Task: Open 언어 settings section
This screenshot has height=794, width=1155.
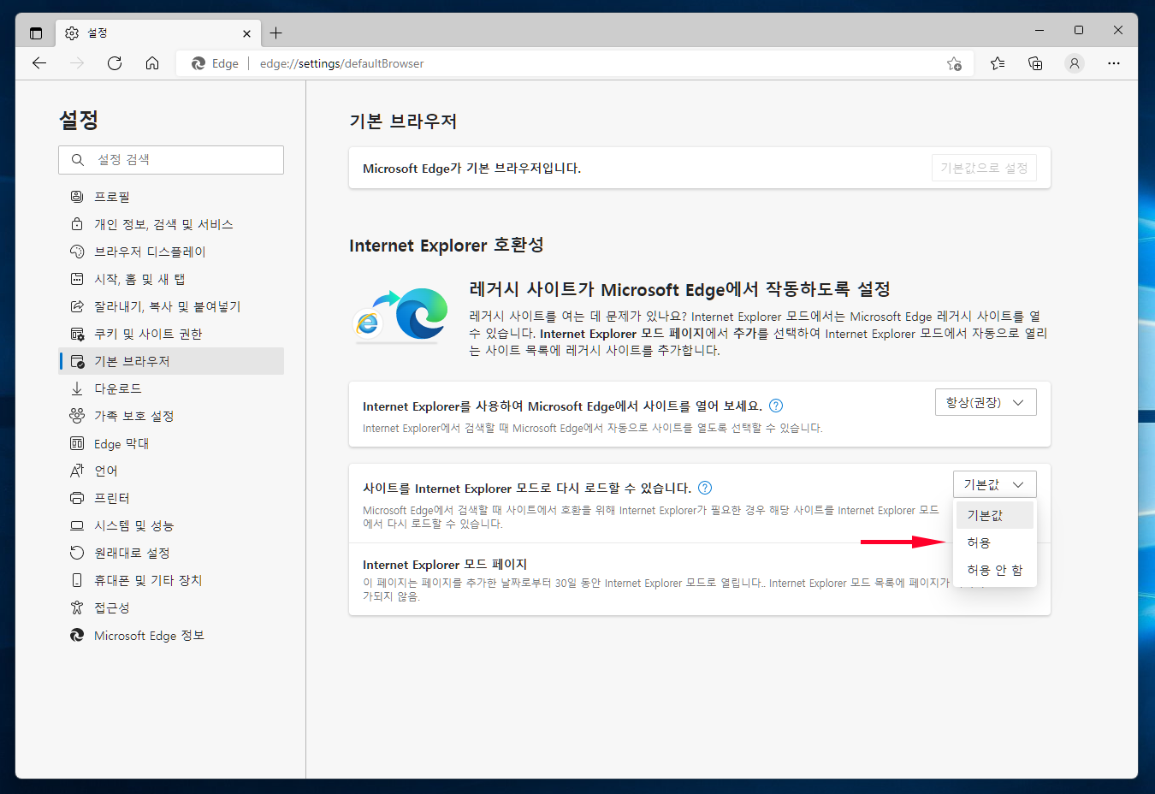Action: pos(171,471)
